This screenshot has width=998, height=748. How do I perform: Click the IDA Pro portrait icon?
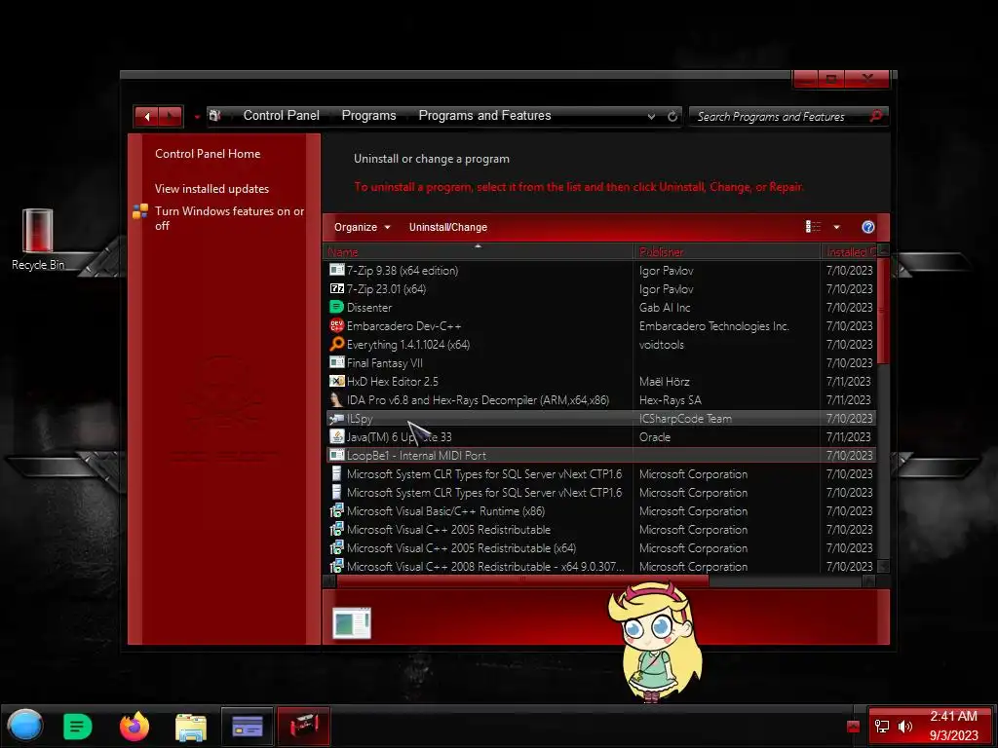[336, 399]
